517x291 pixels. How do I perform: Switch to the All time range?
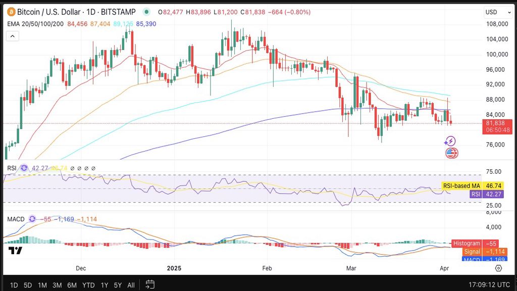pyautogui.click(x=131, y=285)
